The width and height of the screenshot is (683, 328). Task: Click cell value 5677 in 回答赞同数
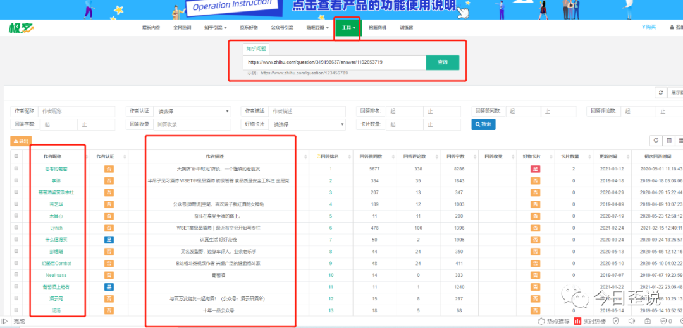(x=374, y=169)
